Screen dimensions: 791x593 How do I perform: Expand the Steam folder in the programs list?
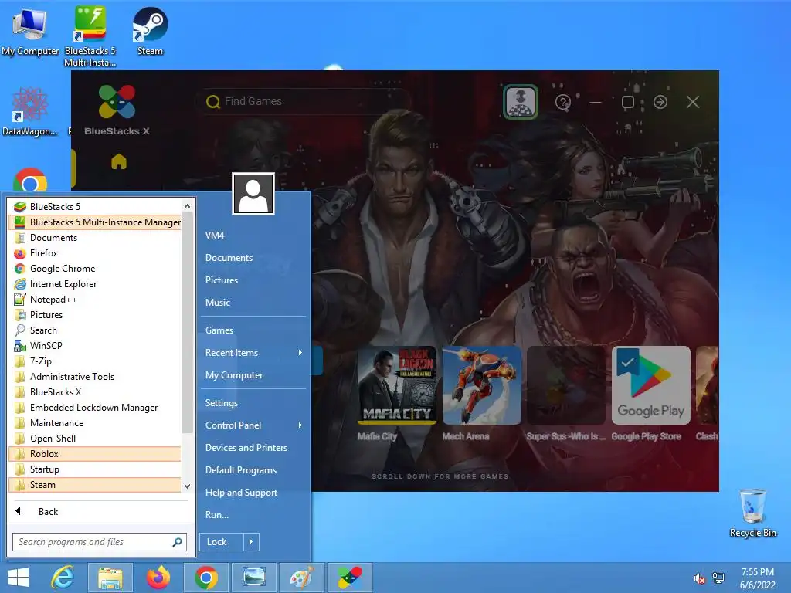95,485
